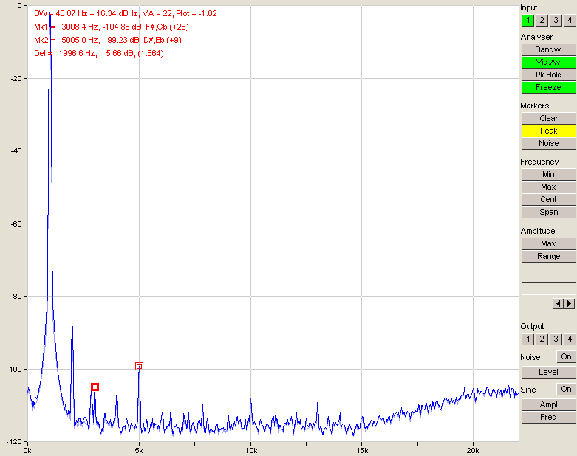Select Noise marker mode

pos(549,143)
